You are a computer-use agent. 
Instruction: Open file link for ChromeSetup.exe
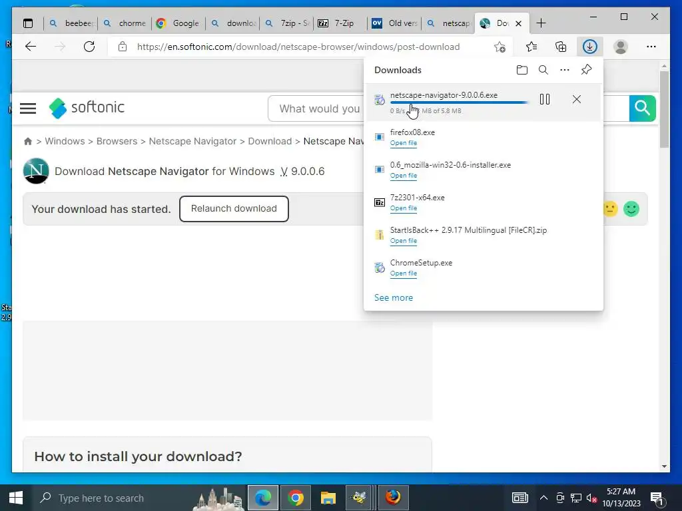click(403, 273)
